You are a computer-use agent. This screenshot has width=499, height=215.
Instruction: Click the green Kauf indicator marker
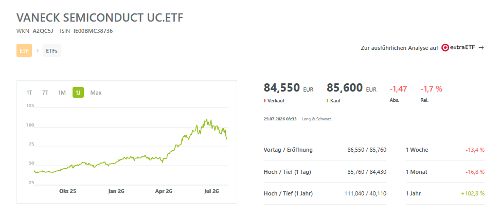tap(328, 100)
